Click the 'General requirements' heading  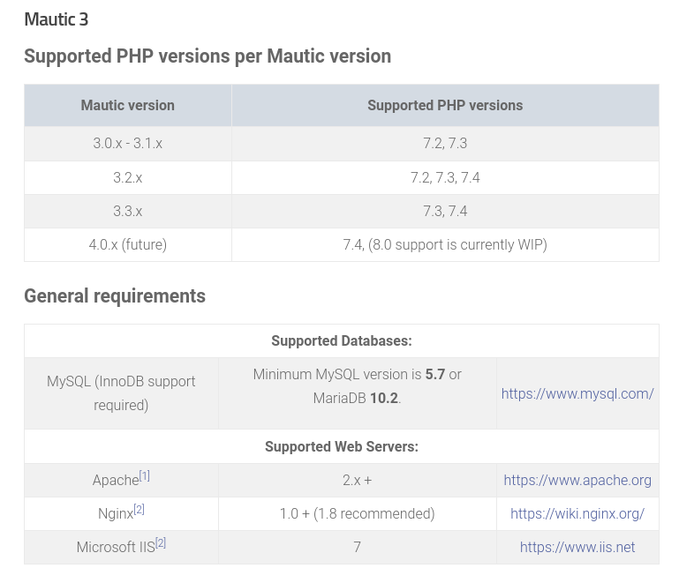coord(115,295)
